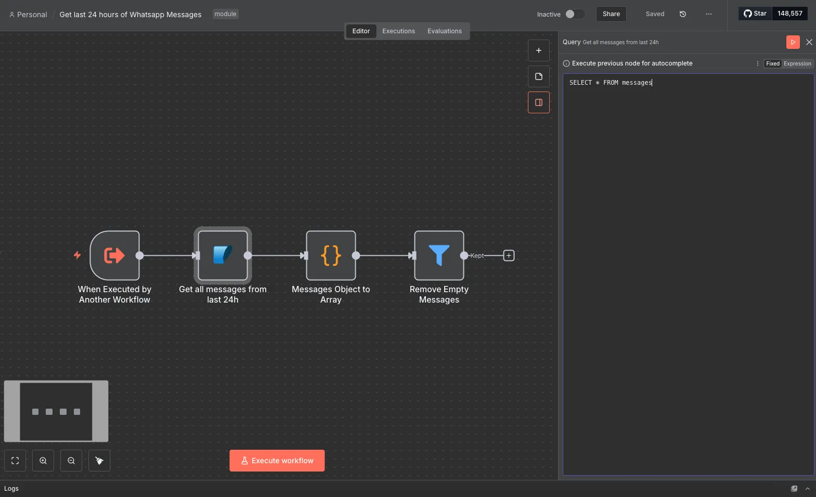
Task: Add a sticky note to canvas
Action: tap(539, 76)
